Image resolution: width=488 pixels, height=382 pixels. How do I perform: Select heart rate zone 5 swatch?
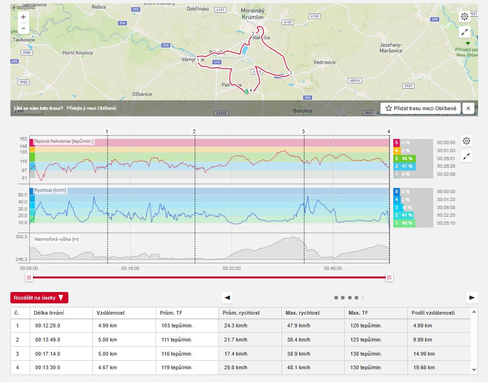coord(397,143)
